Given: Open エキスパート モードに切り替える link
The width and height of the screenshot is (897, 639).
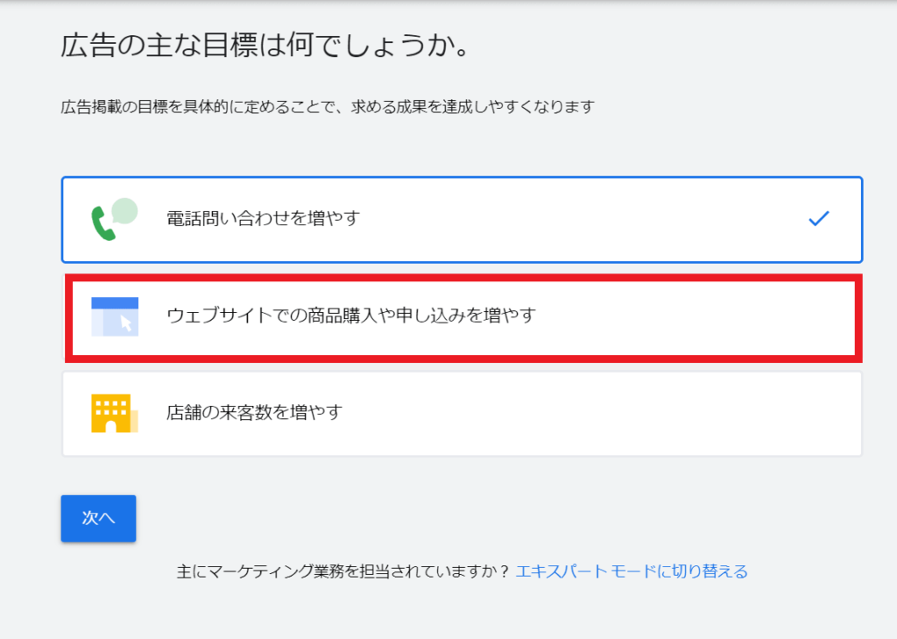Looking at the screenshot, I should point(632,572).
